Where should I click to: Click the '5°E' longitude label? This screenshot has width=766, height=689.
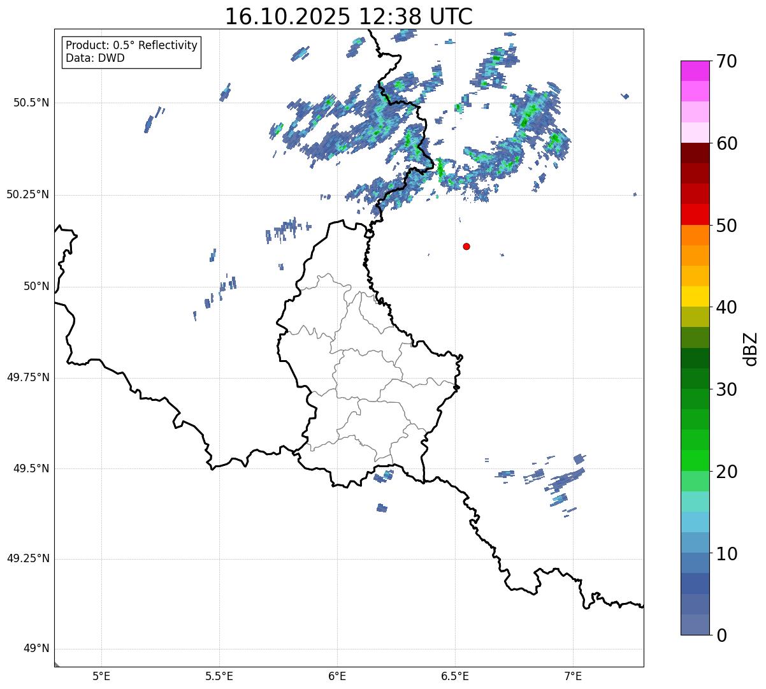click(101, 676)
